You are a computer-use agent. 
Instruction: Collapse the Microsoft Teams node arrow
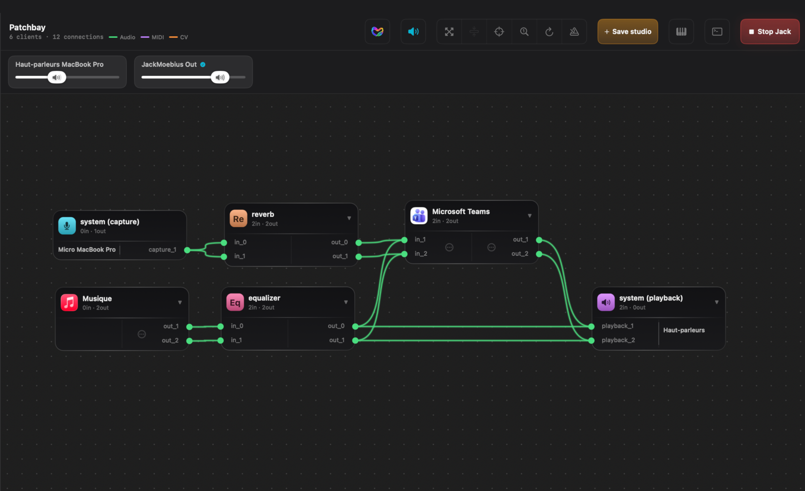point(529,216)
